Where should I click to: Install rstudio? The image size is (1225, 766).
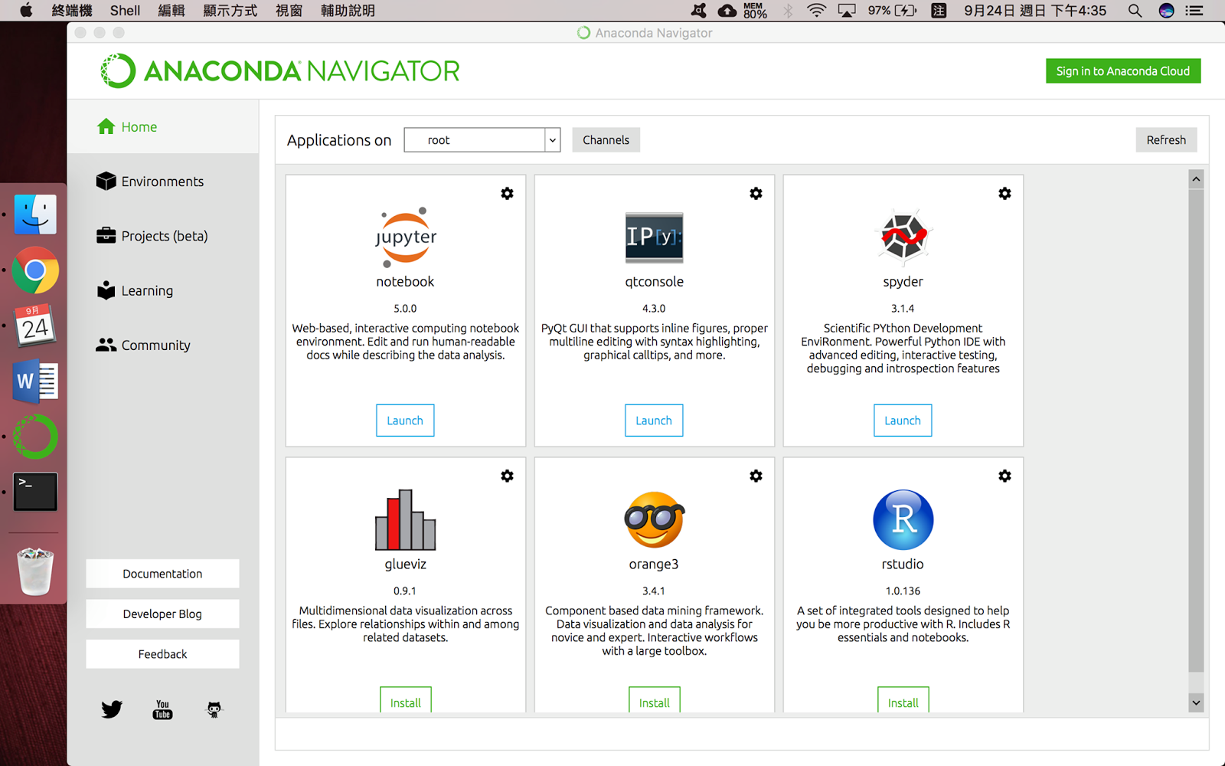pos(903,701)
